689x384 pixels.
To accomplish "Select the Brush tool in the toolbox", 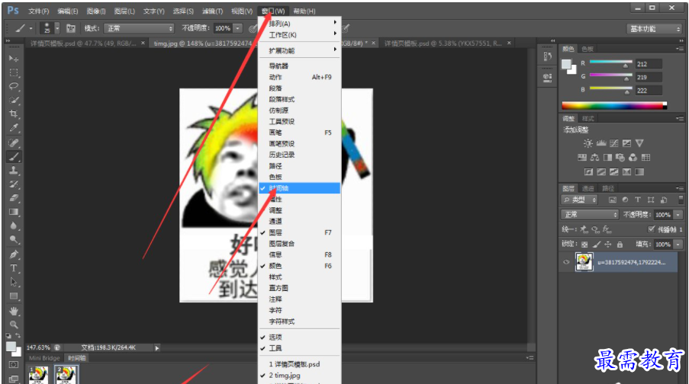I will pos(14,157).
